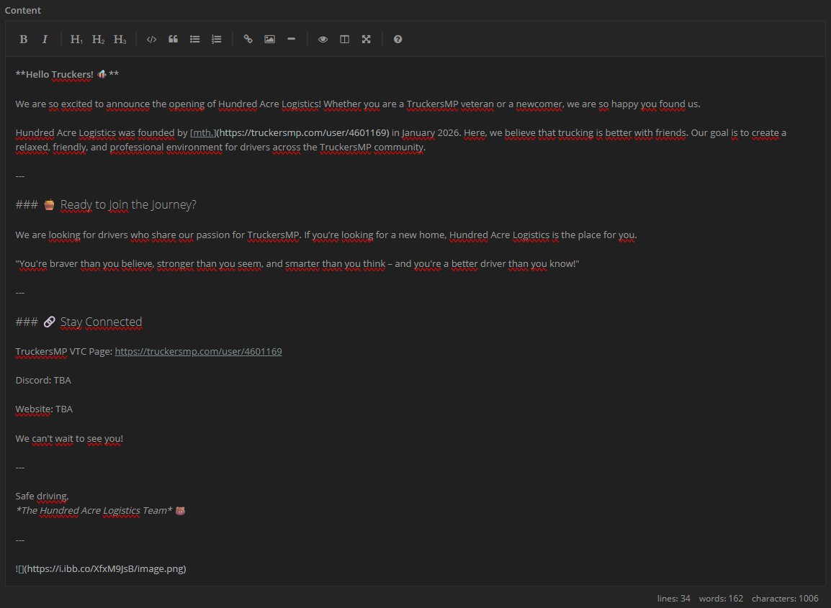Click the 'We are so excited to announce' paragraph
The width and height of the screenshot is (831, 608).
coord(358,104)
